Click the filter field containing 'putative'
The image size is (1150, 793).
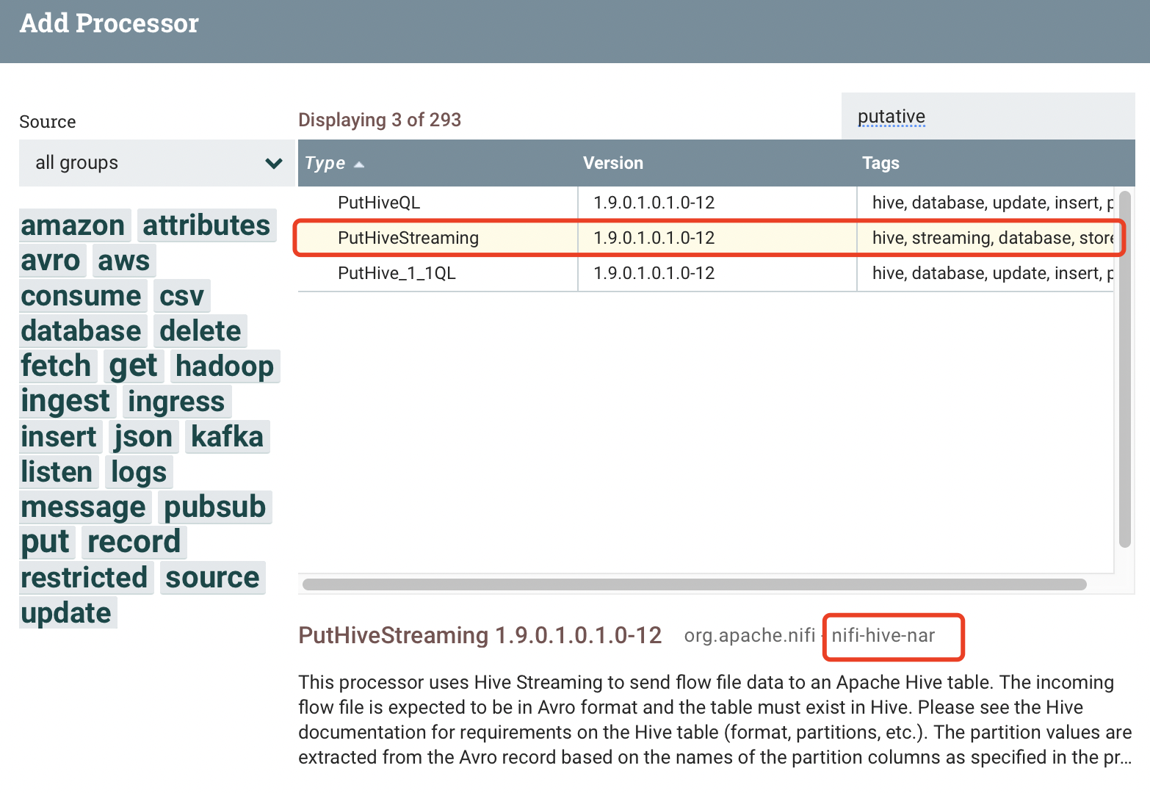(x=988, y=116)
